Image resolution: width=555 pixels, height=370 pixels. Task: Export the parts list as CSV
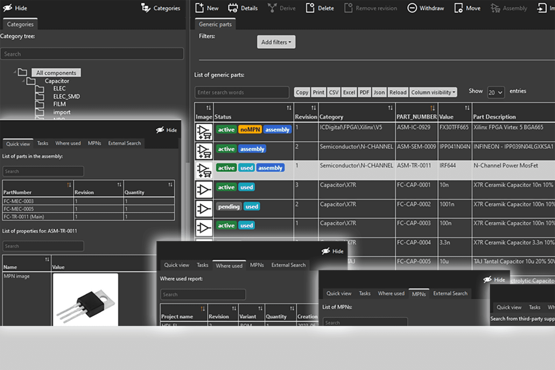pyautogui.click(x=333, y=92)
